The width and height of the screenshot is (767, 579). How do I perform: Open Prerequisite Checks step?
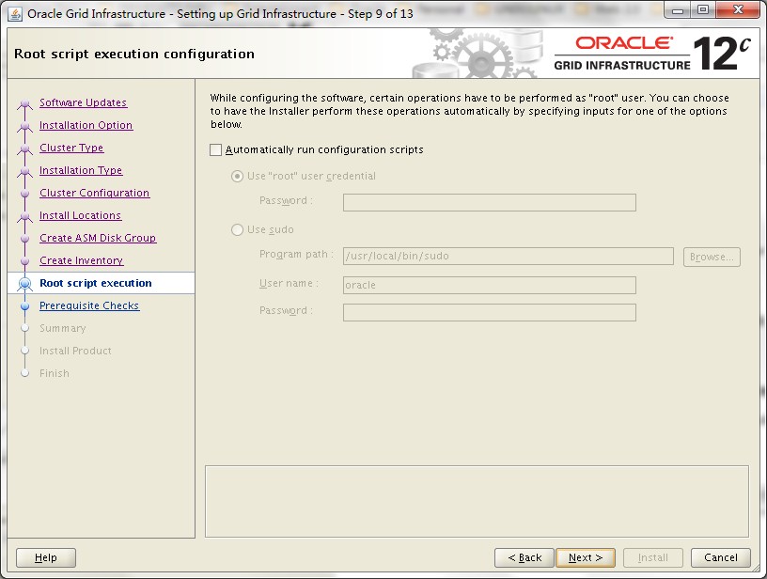click(89, 305)
